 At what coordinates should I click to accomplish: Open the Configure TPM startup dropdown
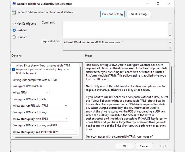coord(31,92)
